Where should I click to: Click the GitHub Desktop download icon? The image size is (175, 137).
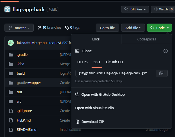pos(77,94)
